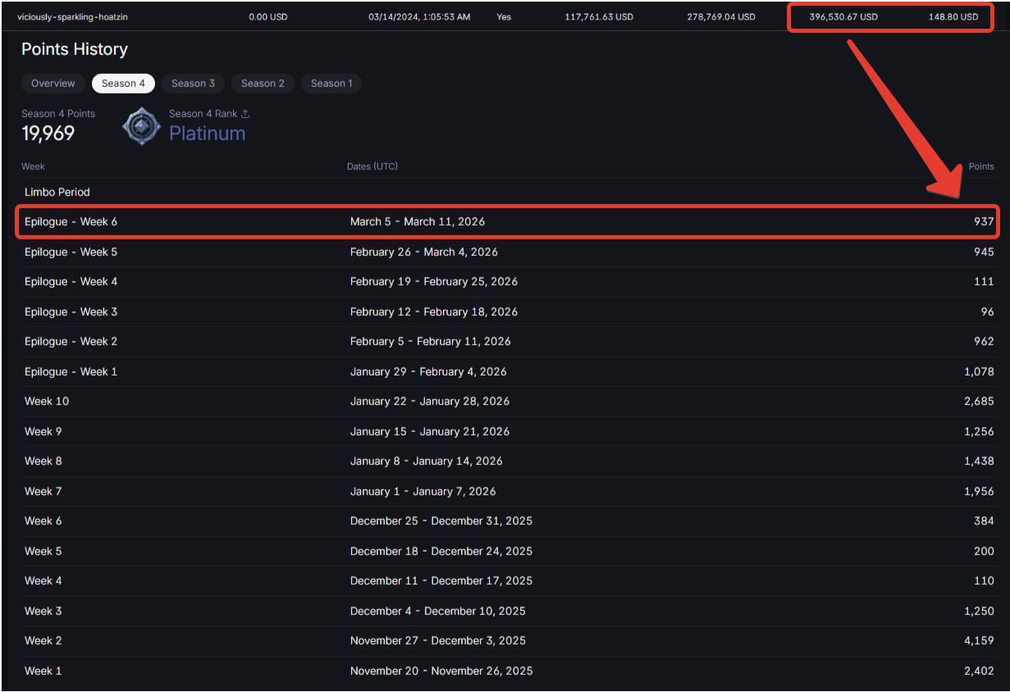
Task: Click share icon beside Season 4 Rank
Action: coord(245,114)
